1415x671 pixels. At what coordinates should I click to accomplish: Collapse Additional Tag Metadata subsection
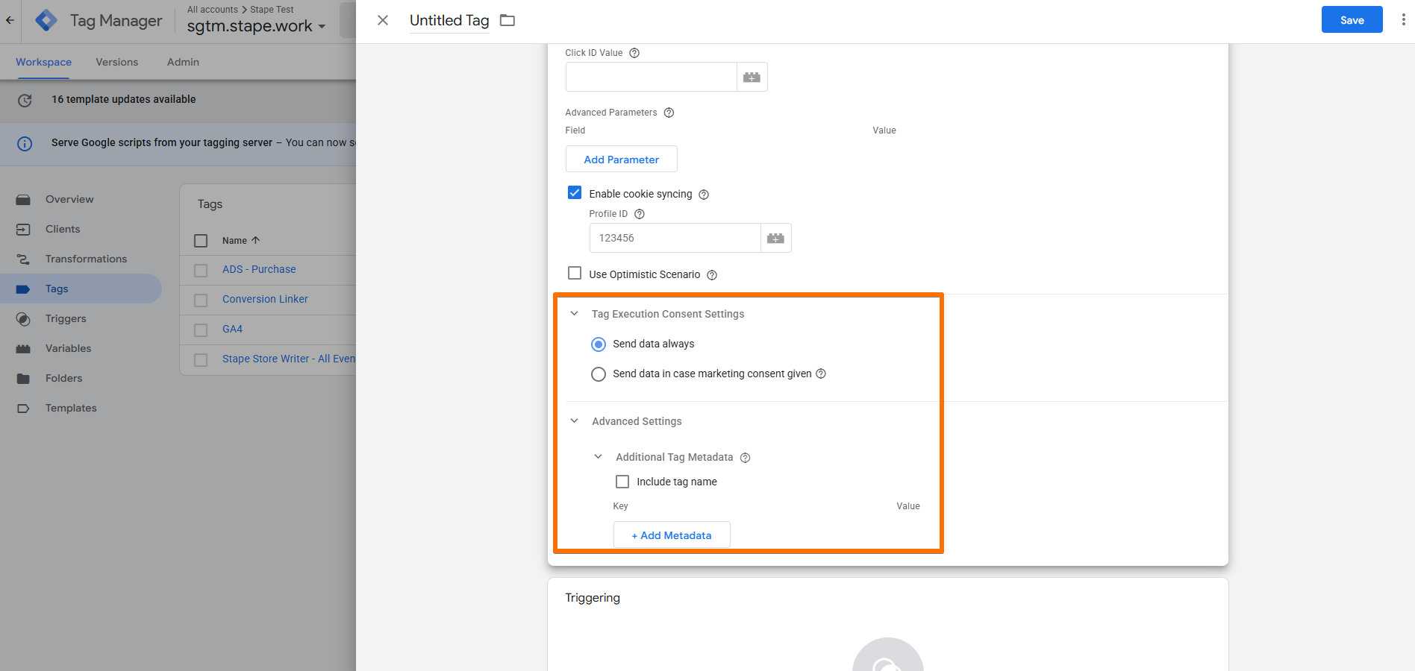598,457
